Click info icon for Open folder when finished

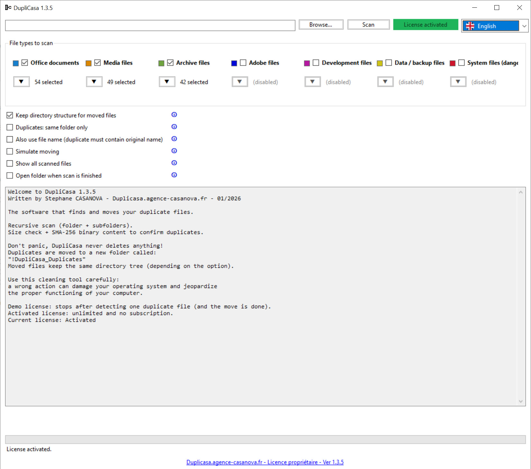pyautogui.click(x=174, y=175)
